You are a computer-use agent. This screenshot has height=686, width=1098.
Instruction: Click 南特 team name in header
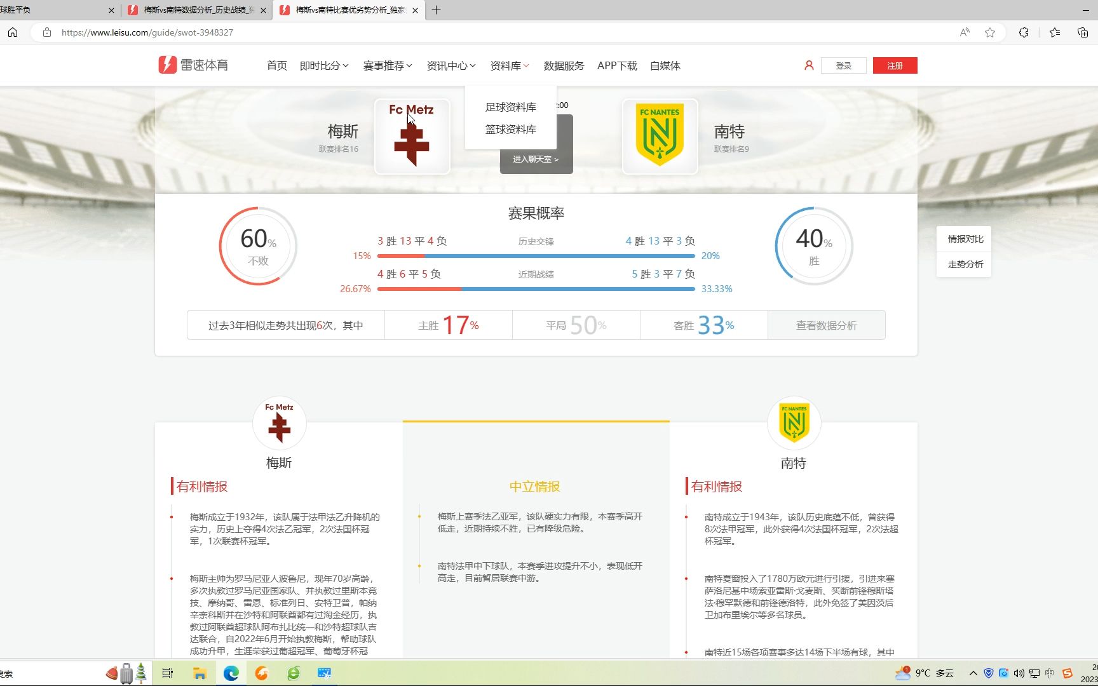729,131
